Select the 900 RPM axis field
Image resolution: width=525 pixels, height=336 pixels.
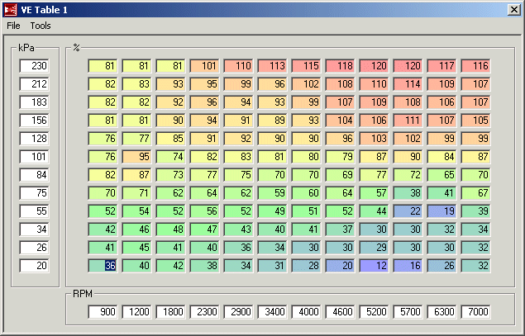coord(103,313)
